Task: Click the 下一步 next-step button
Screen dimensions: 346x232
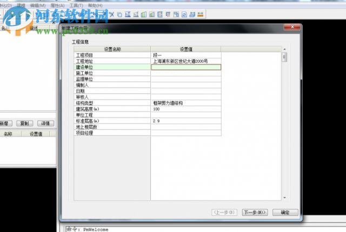Action: [255, 213]
